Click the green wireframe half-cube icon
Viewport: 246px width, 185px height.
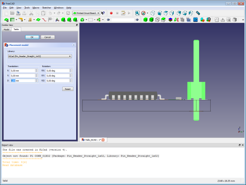(163, 20)
